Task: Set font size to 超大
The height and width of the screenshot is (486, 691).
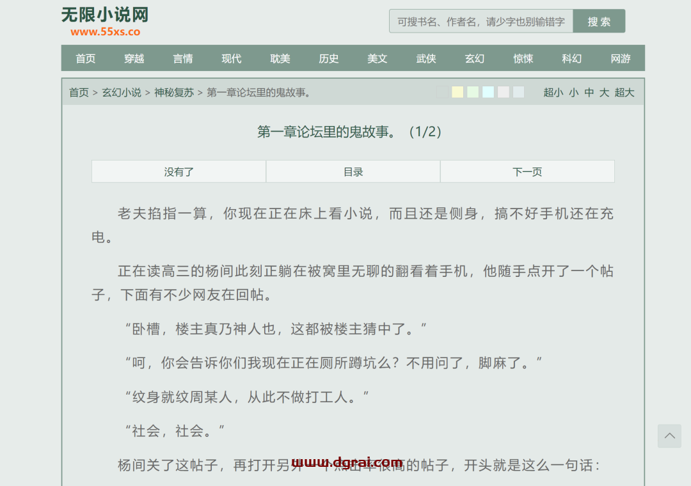Action: coord(624,93)
